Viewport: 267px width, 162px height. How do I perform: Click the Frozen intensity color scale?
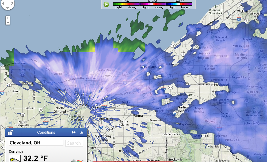pyautogui.click(x=179, y=4)
